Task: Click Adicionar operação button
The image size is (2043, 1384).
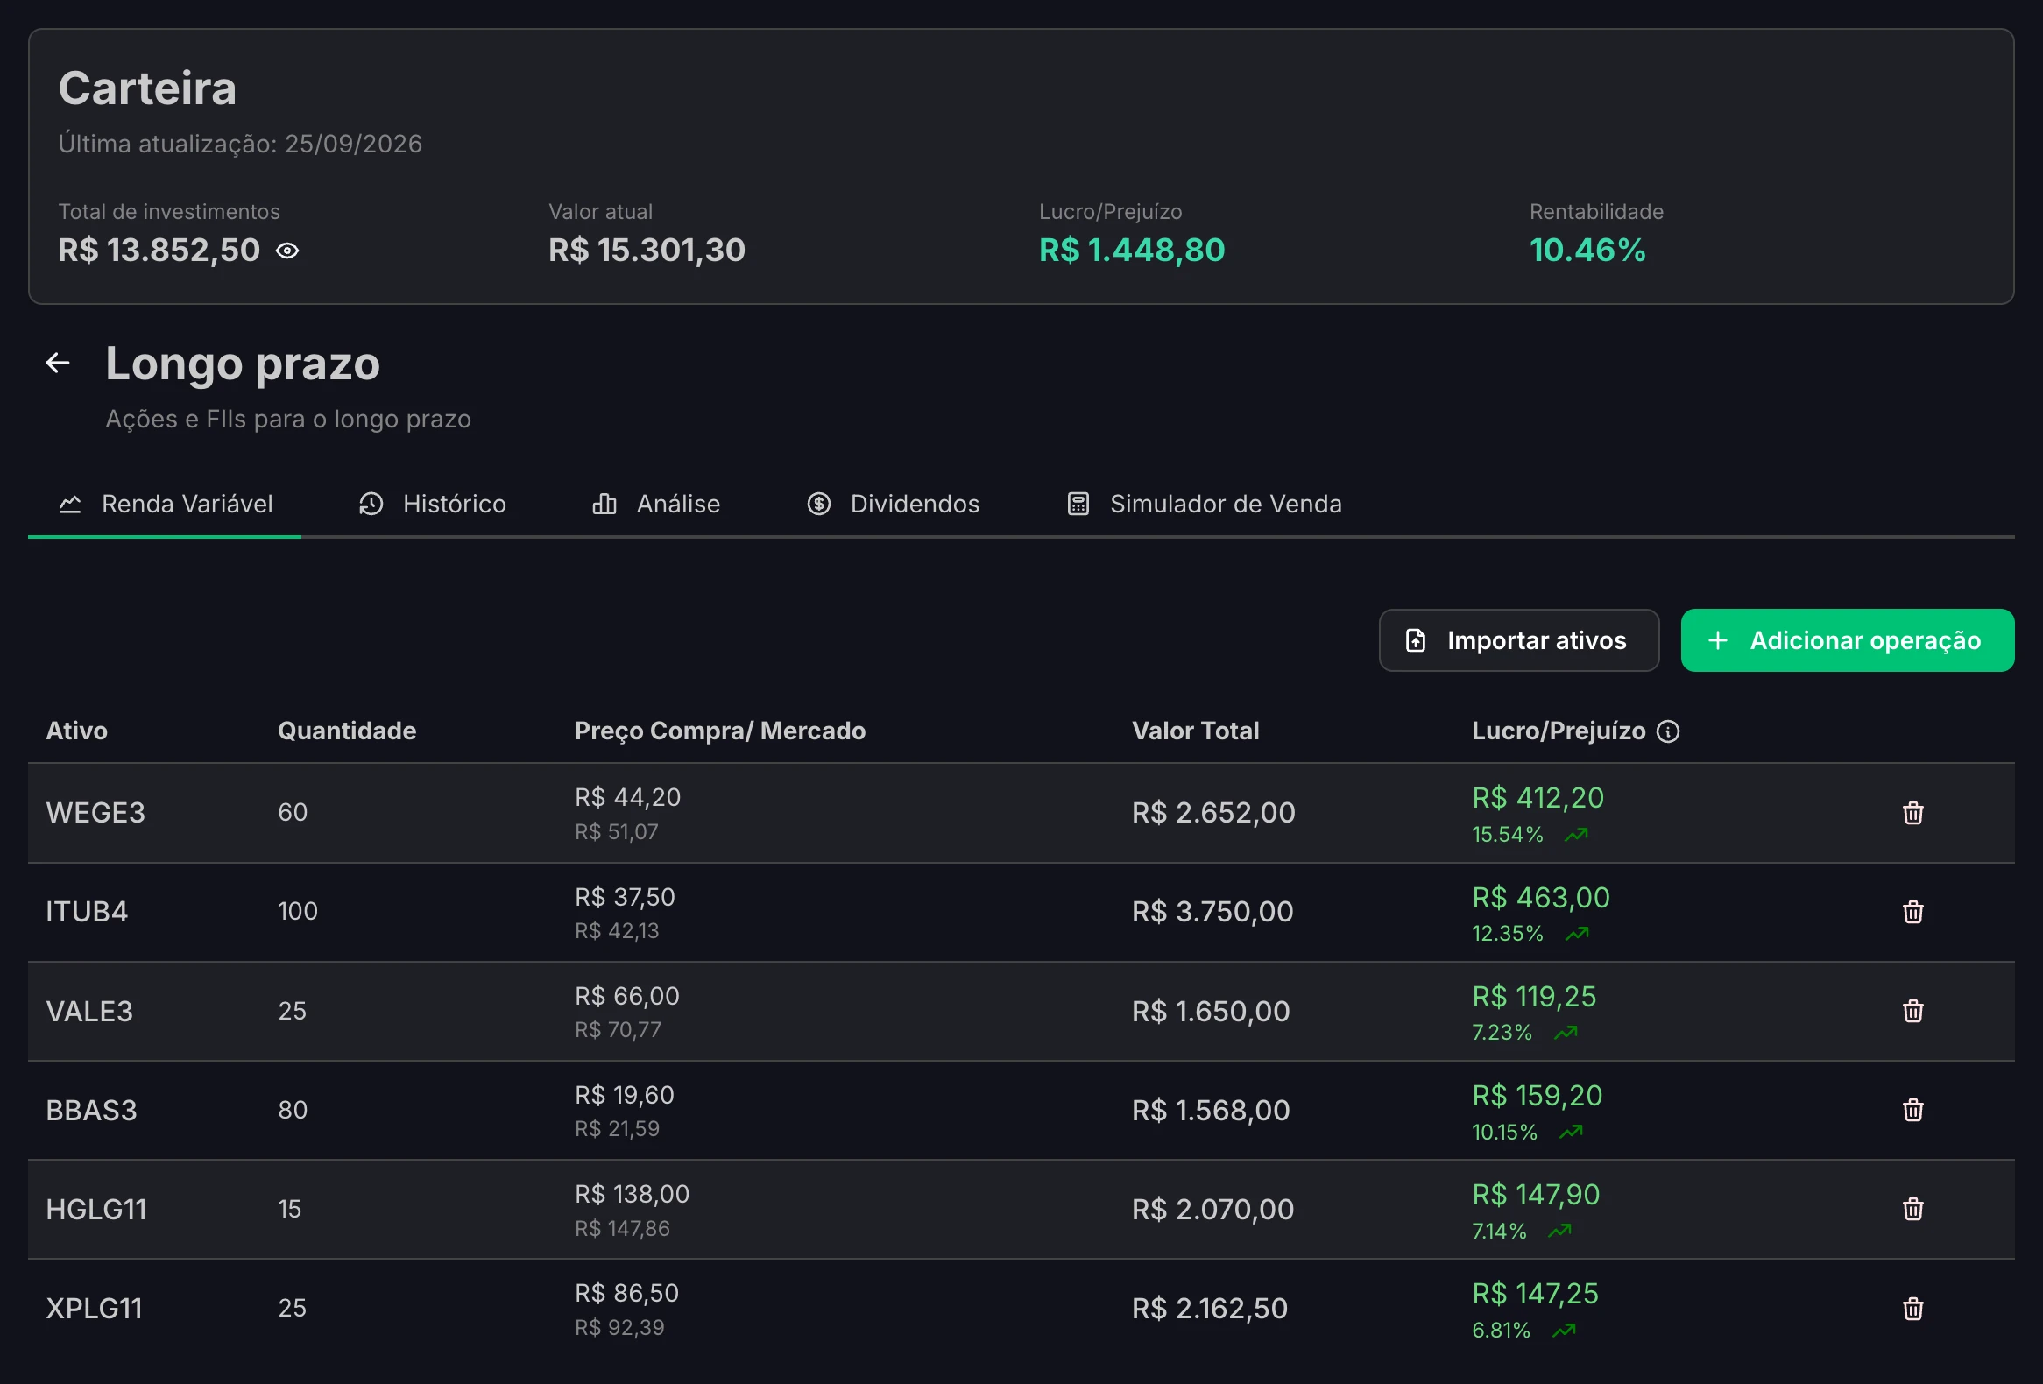Action: (x=1848, y=640)
